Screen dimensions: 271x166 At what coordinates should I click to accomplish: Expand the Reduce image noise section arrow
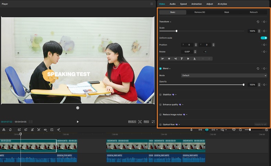[187, 115]
